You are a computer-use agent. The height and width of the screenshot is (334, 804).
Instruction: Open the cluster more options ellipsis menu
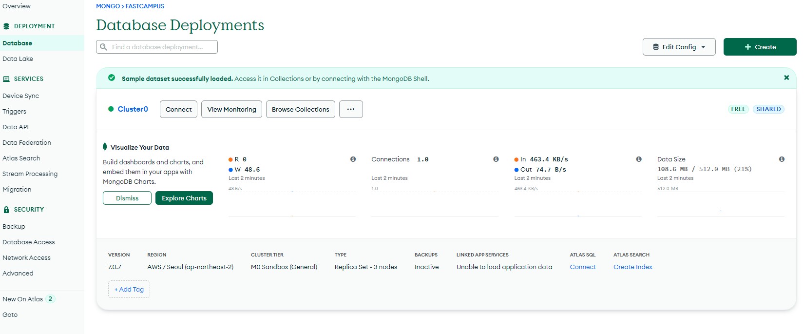tap(351, 109)
